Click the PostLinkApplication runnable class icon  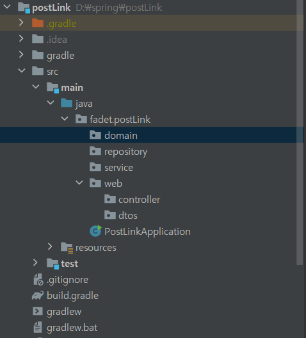(x=95, y=231)
